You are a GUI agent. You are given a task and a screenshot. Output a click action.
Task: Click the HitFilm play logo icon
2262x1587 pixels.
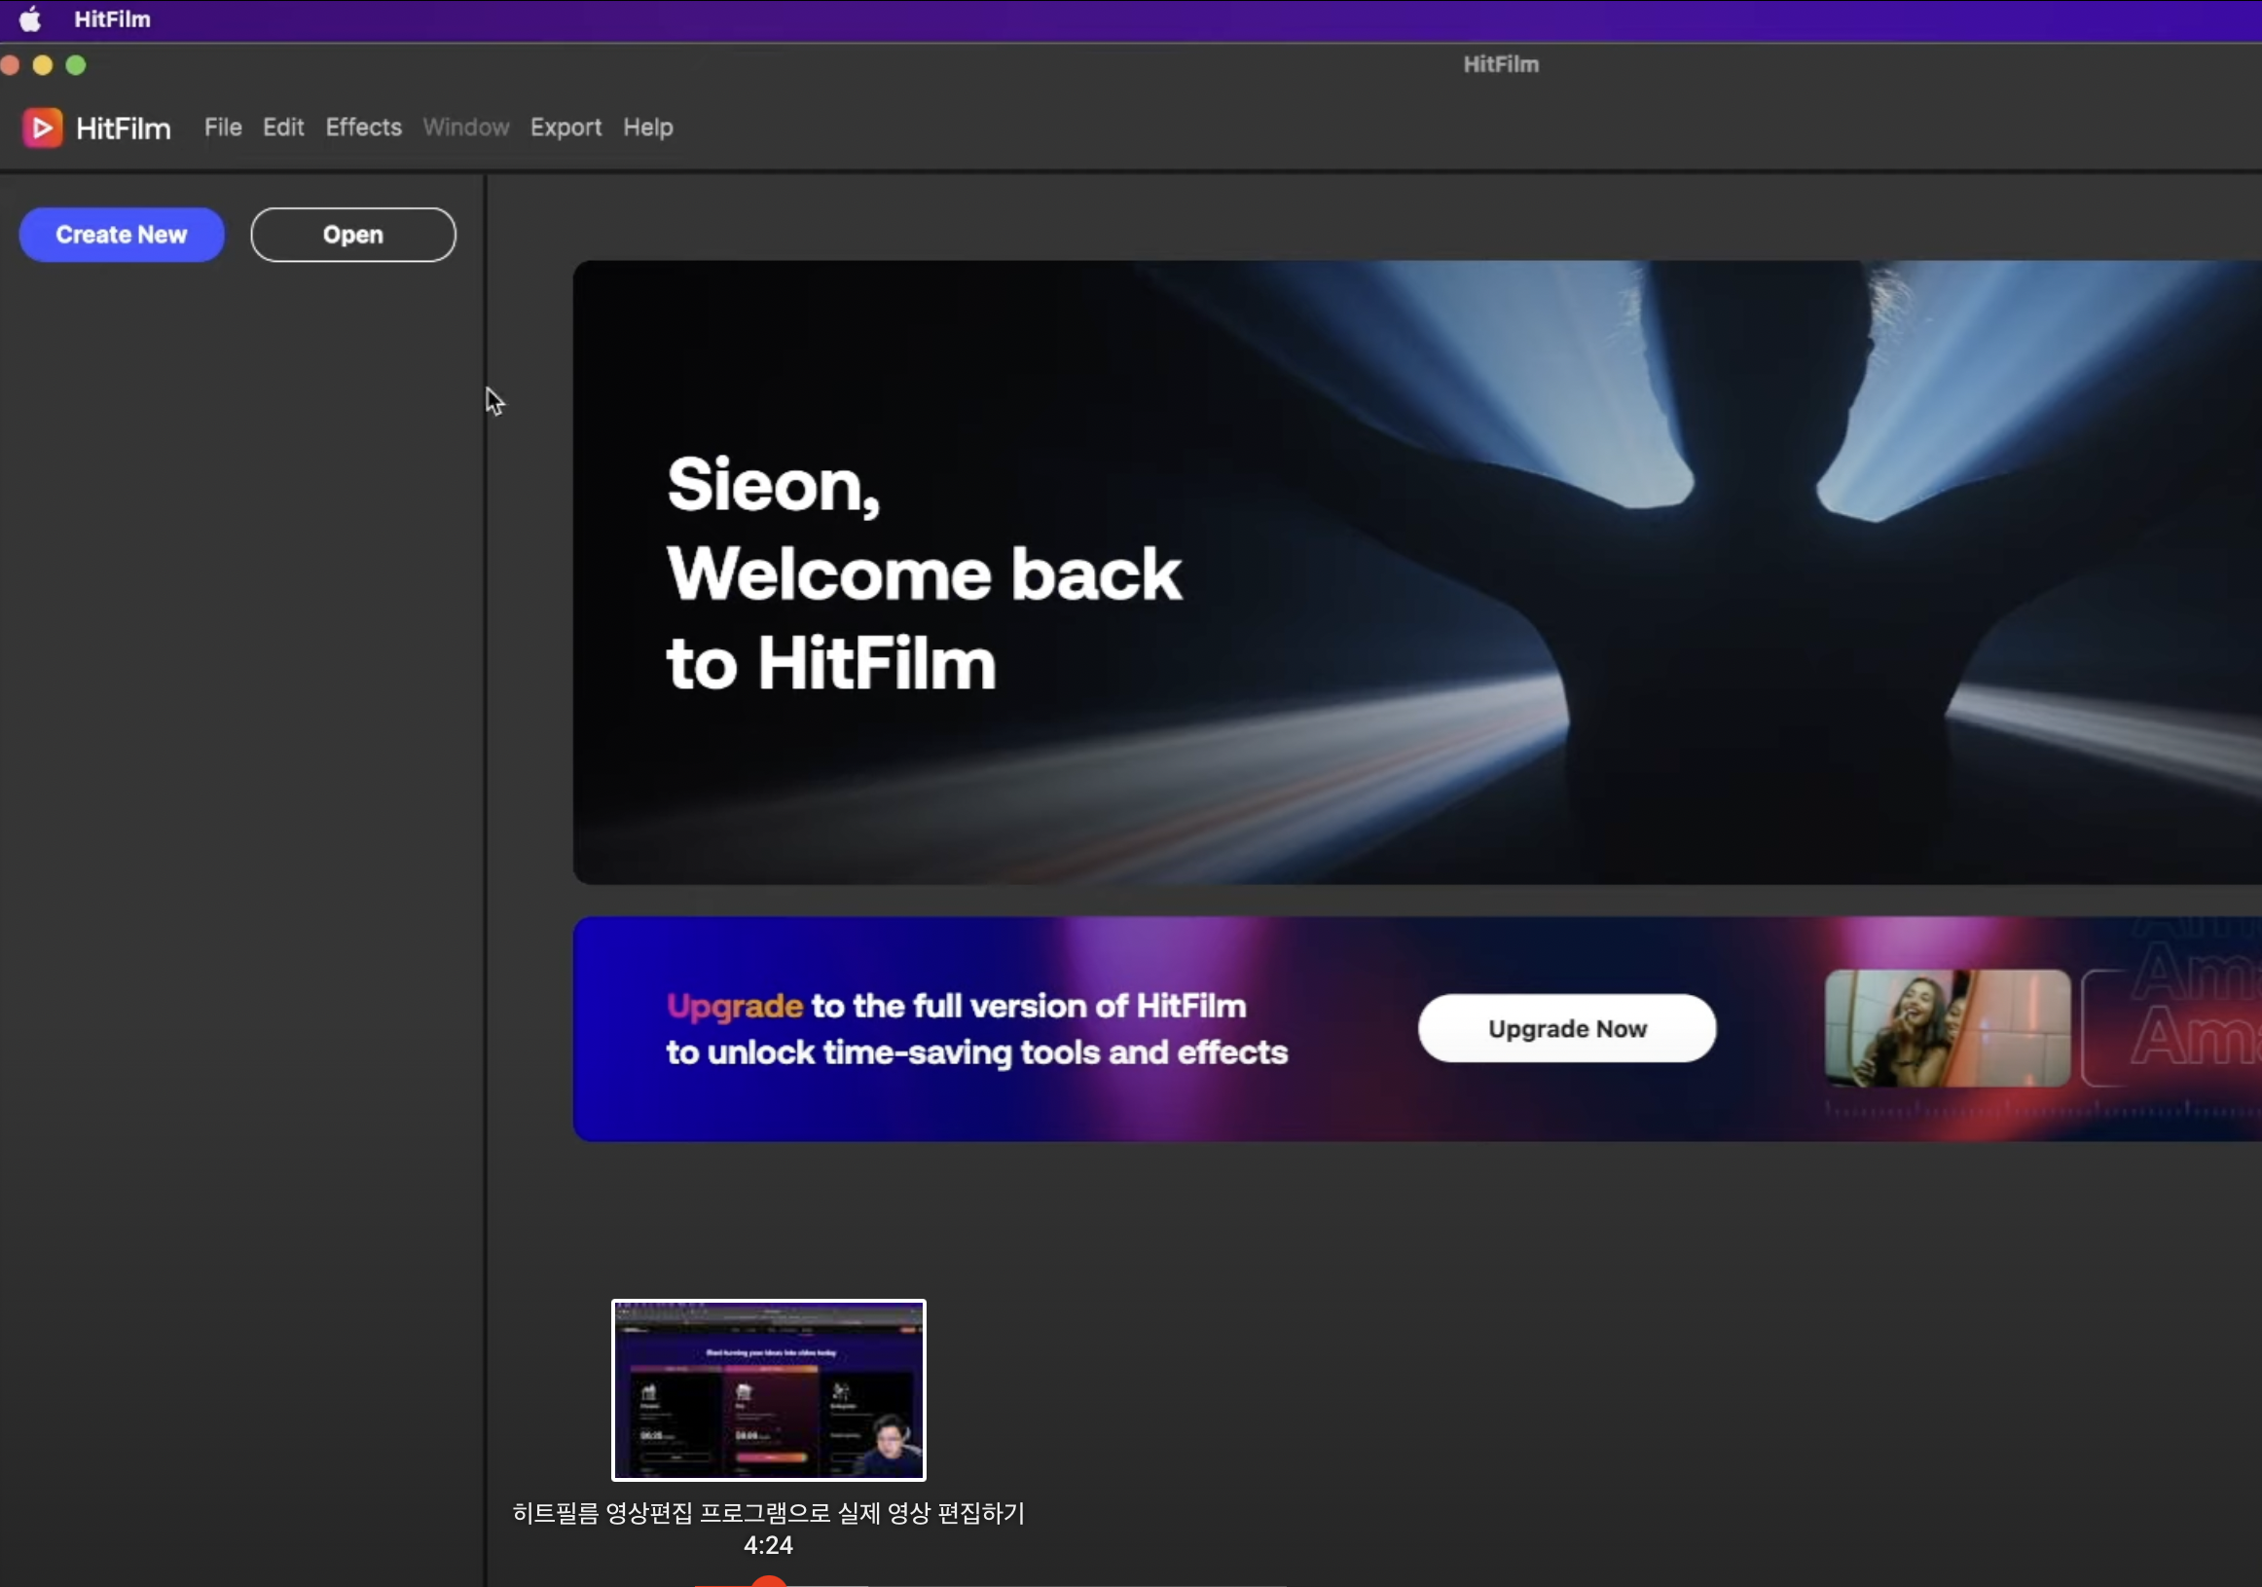coord(43,129)
